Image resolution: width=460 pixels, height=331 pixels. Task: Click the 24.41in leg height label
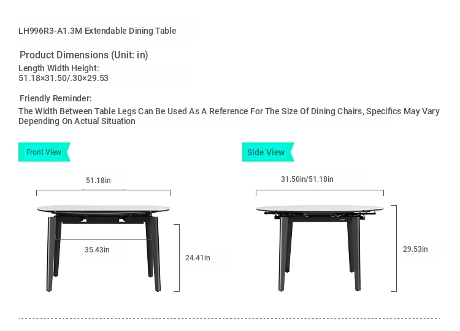(x=197, y=257)
